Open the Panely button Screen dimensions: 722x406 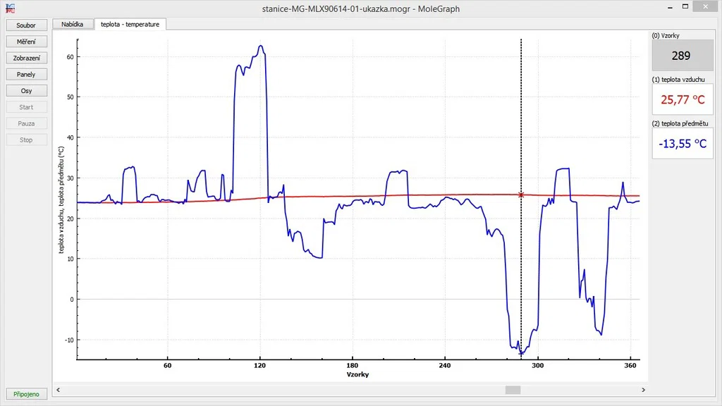click(x=26, y=74)
